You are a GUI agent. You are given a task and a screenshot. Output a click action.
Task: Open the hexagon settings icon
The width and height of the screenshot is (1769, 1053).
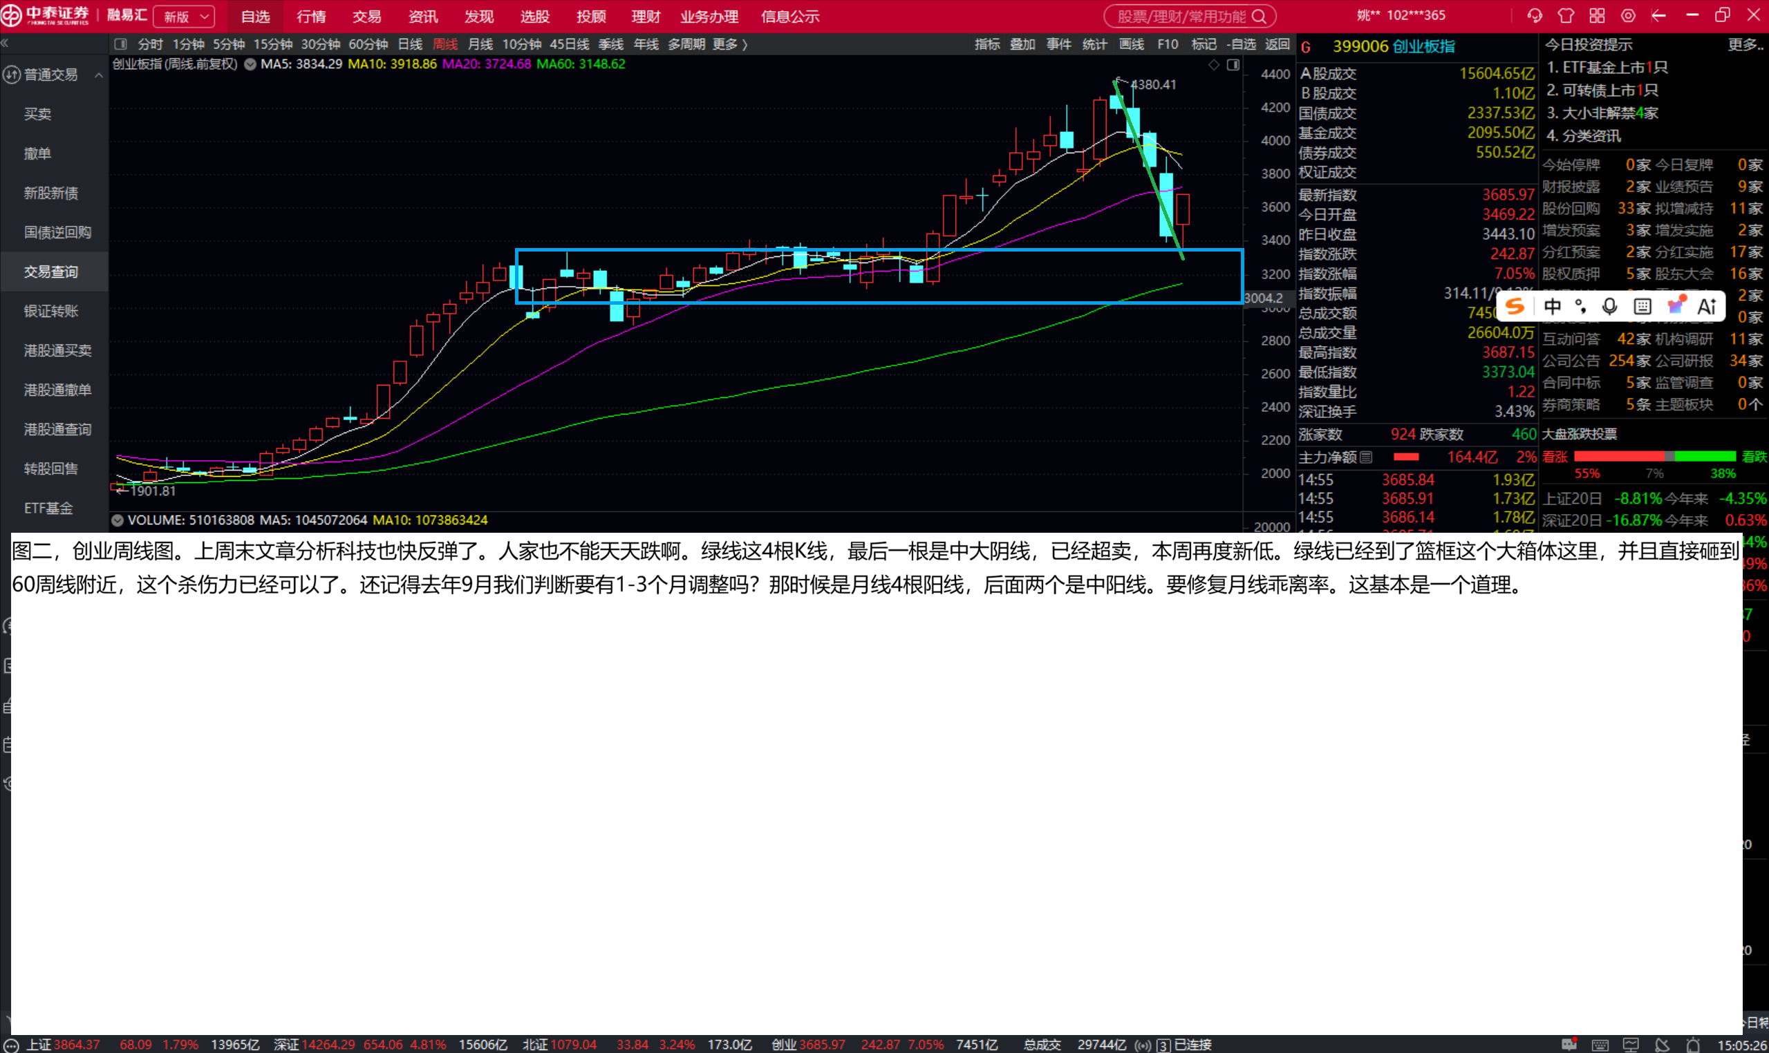(1629, 16)
